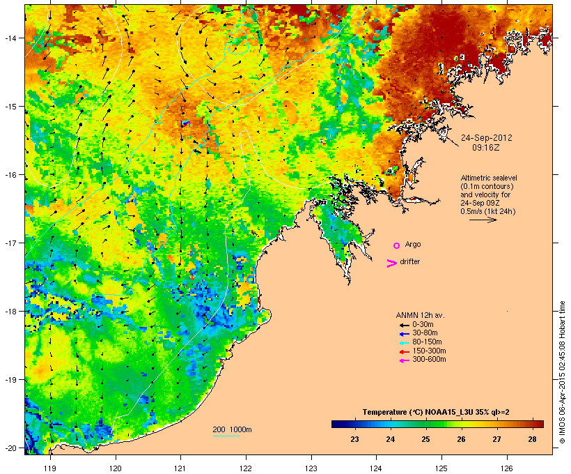Viewport: 571px width, 474px height.
Task: Click latitude axis label -16
Action: (10, 175)
